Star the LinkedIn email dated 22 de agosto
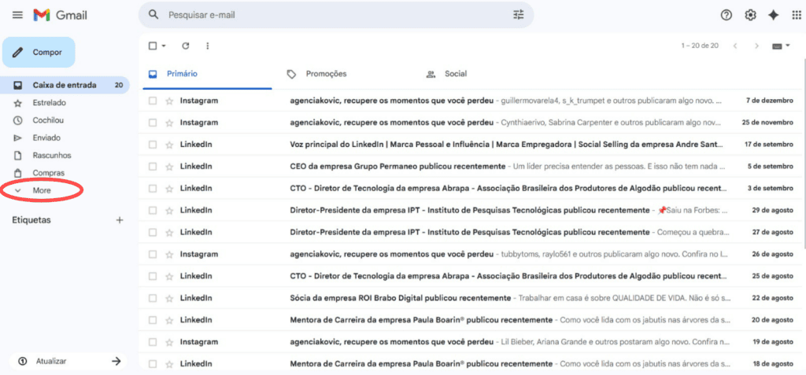Screen dimensions: 806x375 coord(169,298)
